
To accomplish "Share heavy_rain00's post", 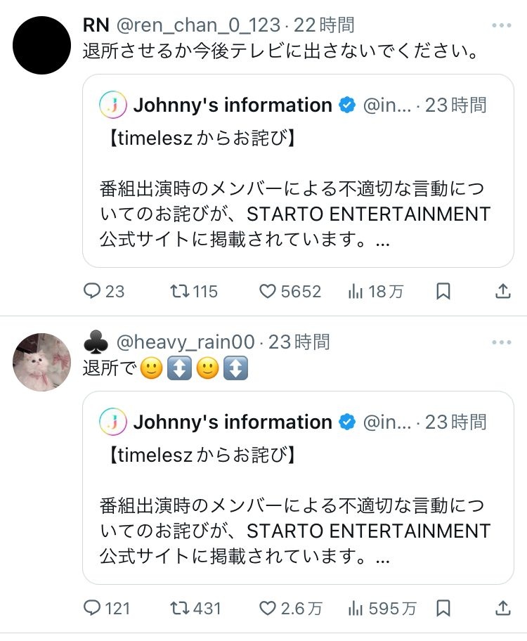I will (503, 607).
